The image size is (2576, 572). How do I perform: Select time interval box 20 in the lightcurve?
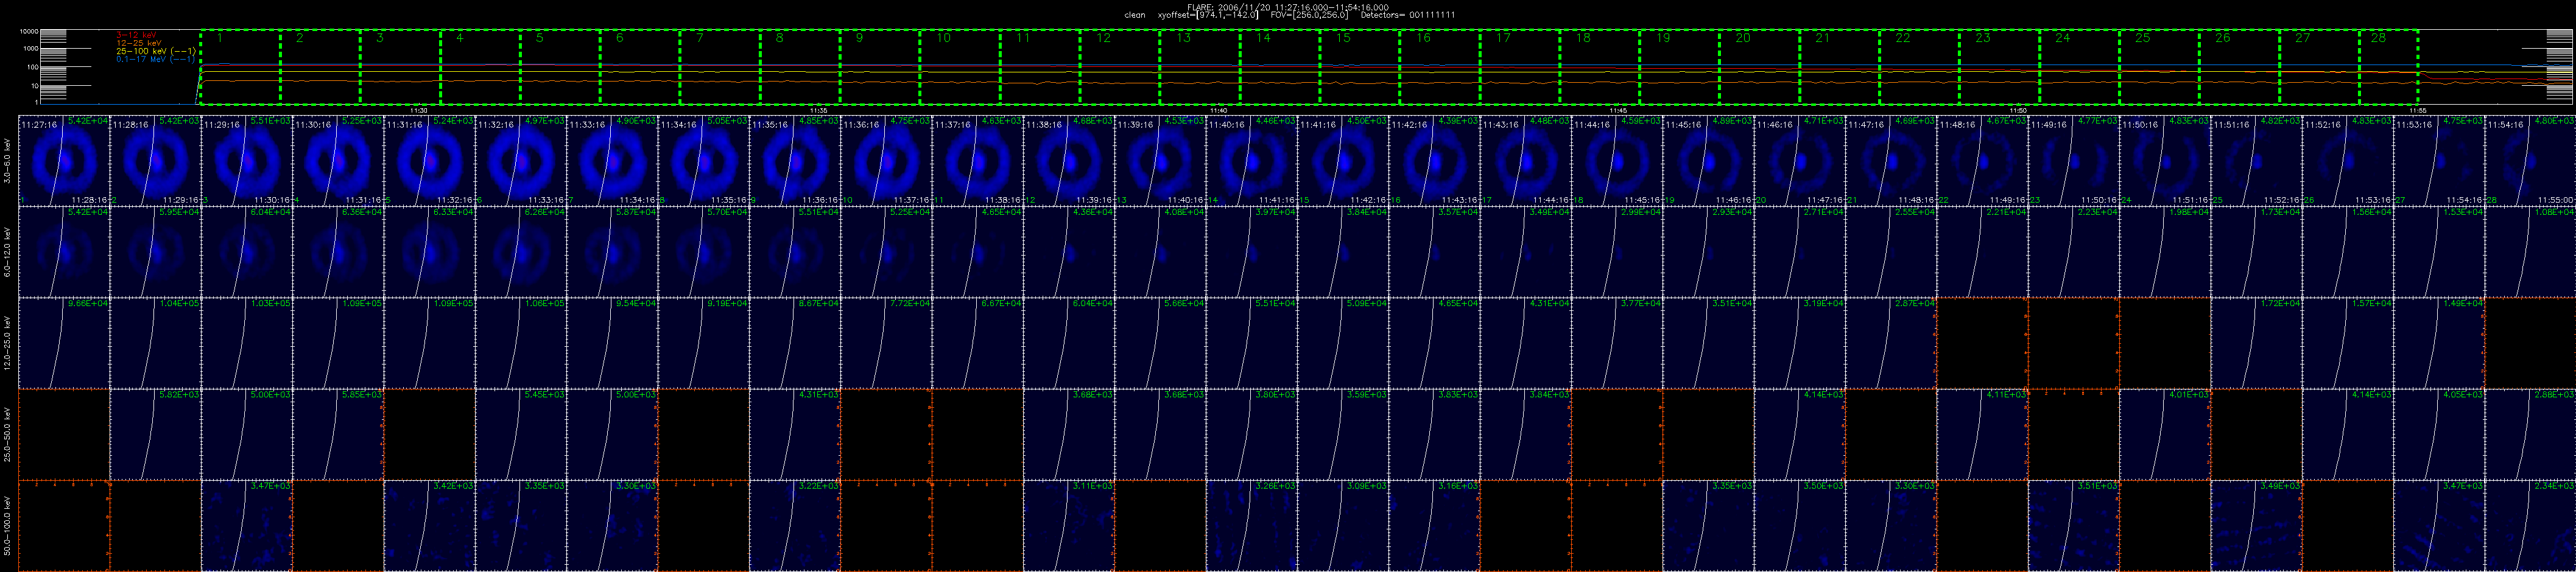(1760, 67)
